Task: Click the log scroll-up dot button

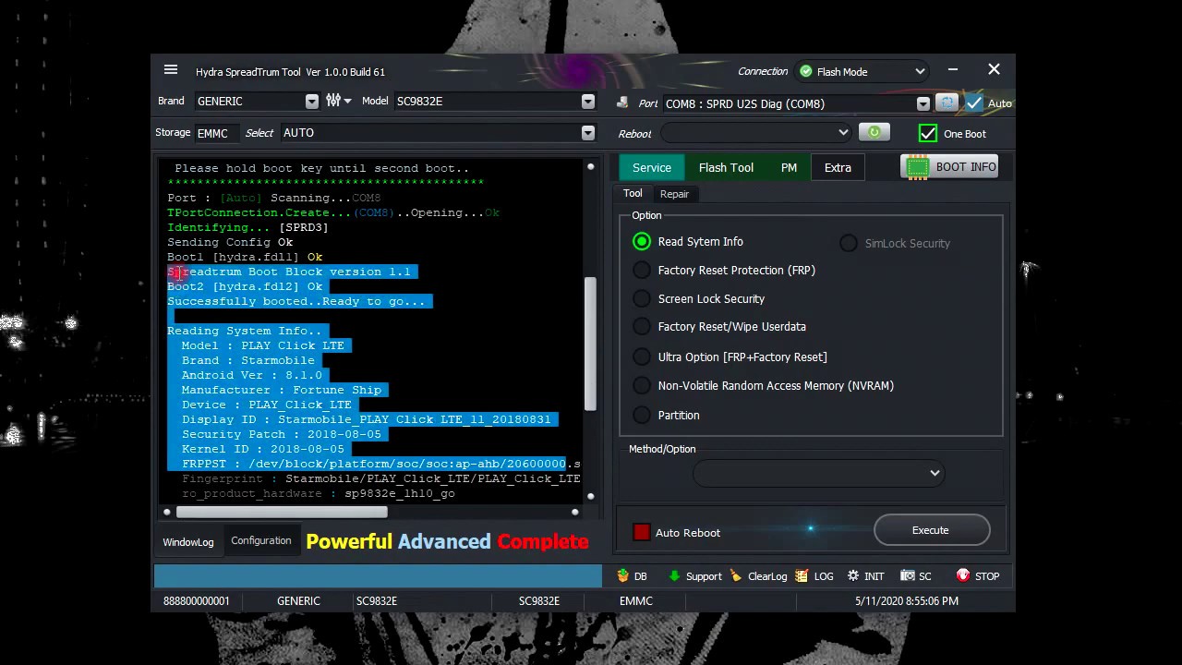Action: point(591,167)
